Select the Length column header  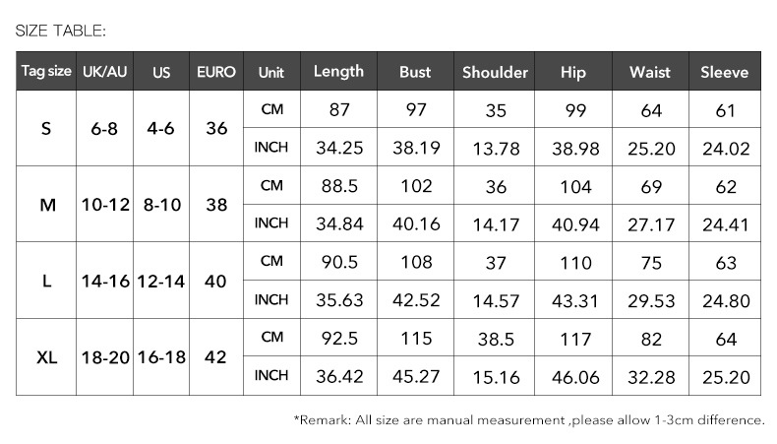[x=338, y=72]
